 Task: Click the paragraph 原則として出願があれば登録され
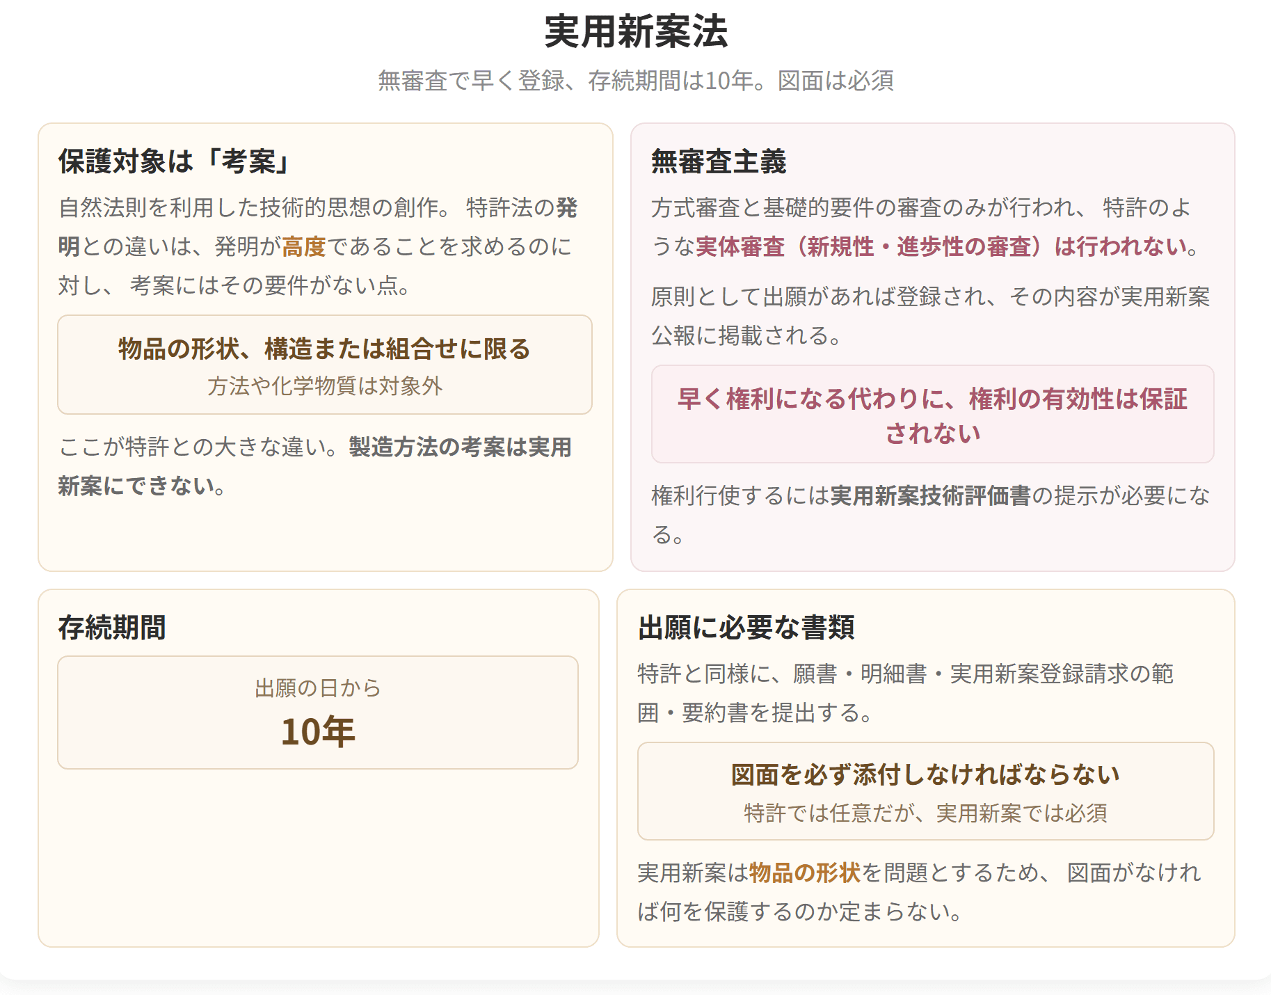click(931, 316)
